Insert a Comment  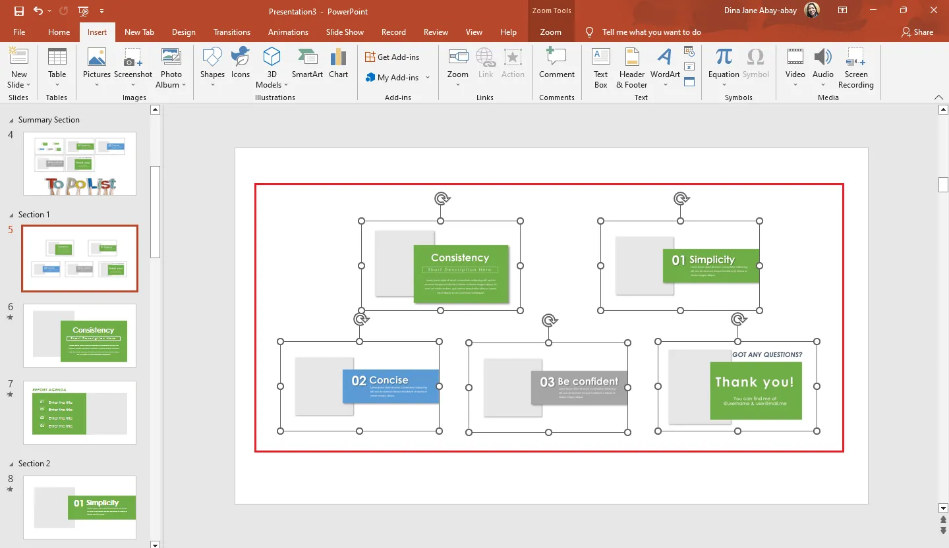coord(557,65)
